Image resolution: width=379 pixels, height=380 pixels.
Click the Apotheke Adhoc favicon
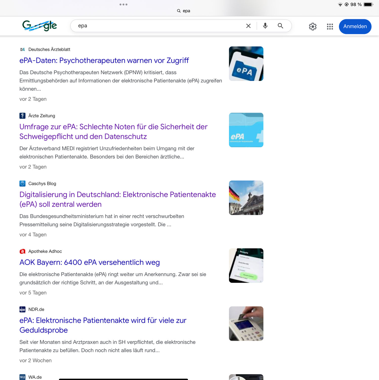pos(23,251)
